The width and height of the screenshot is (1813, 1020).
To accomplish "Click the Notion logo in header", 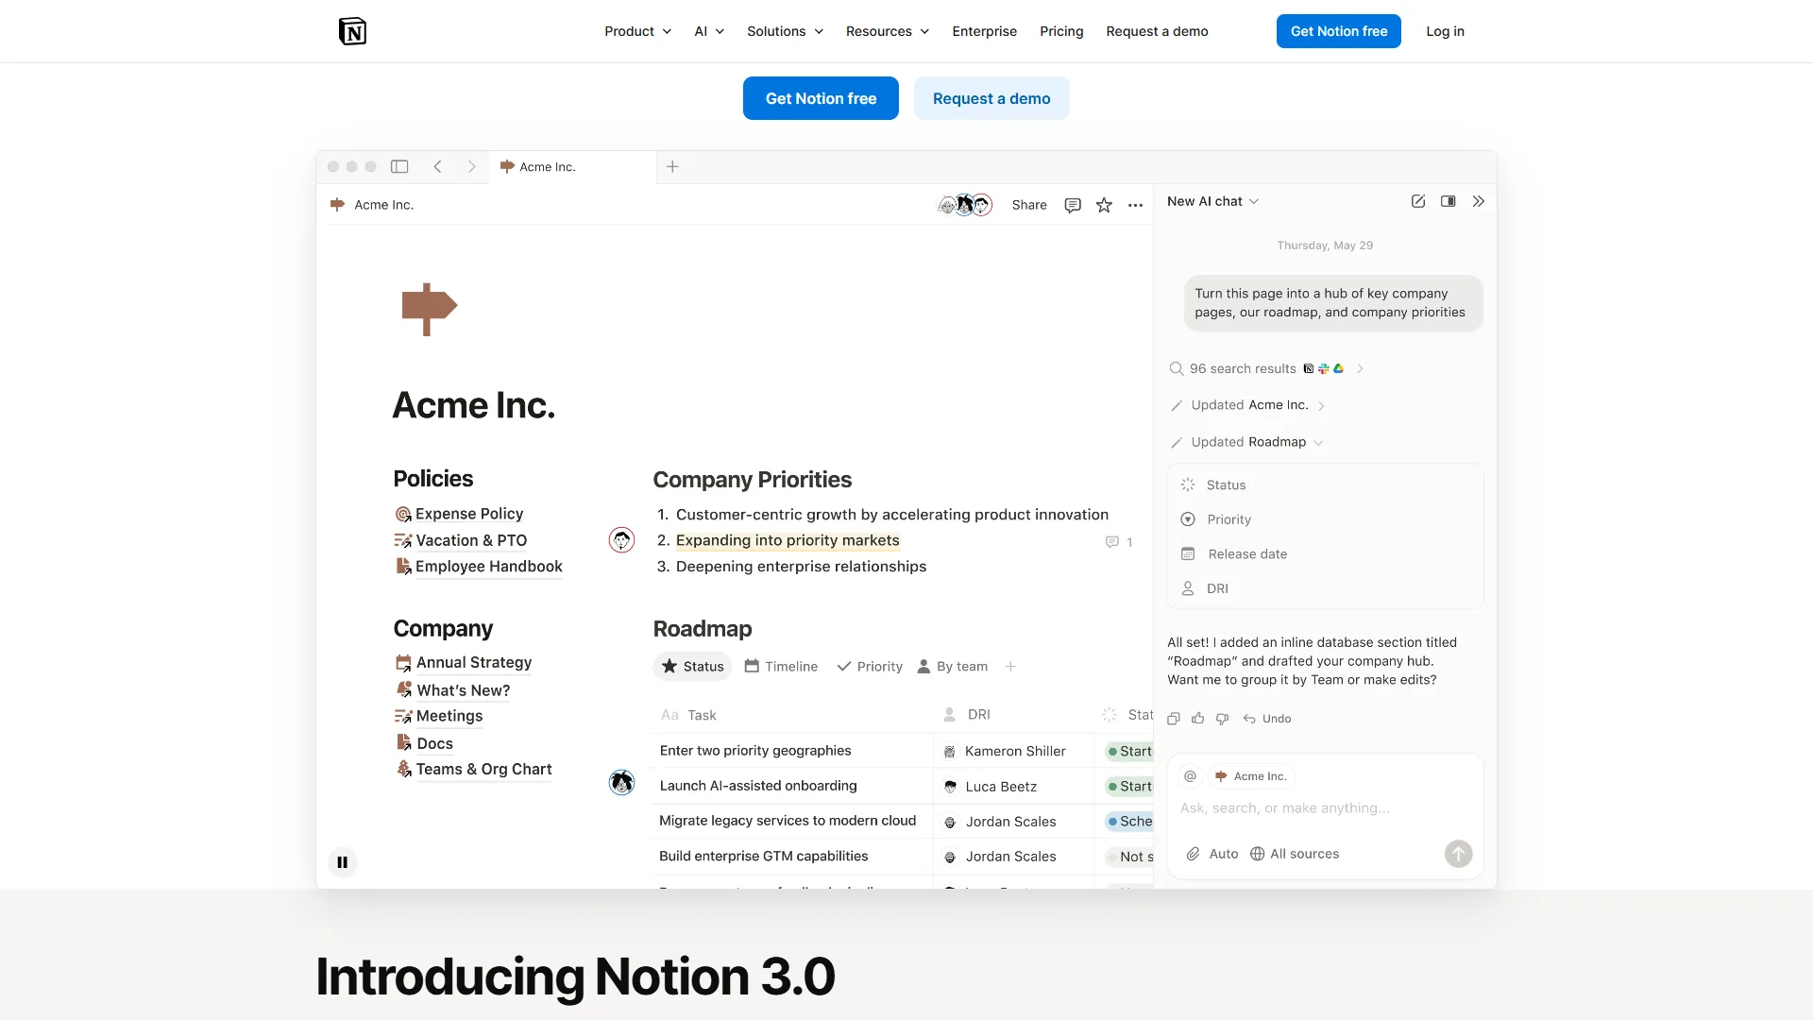I will pos(352,31).
